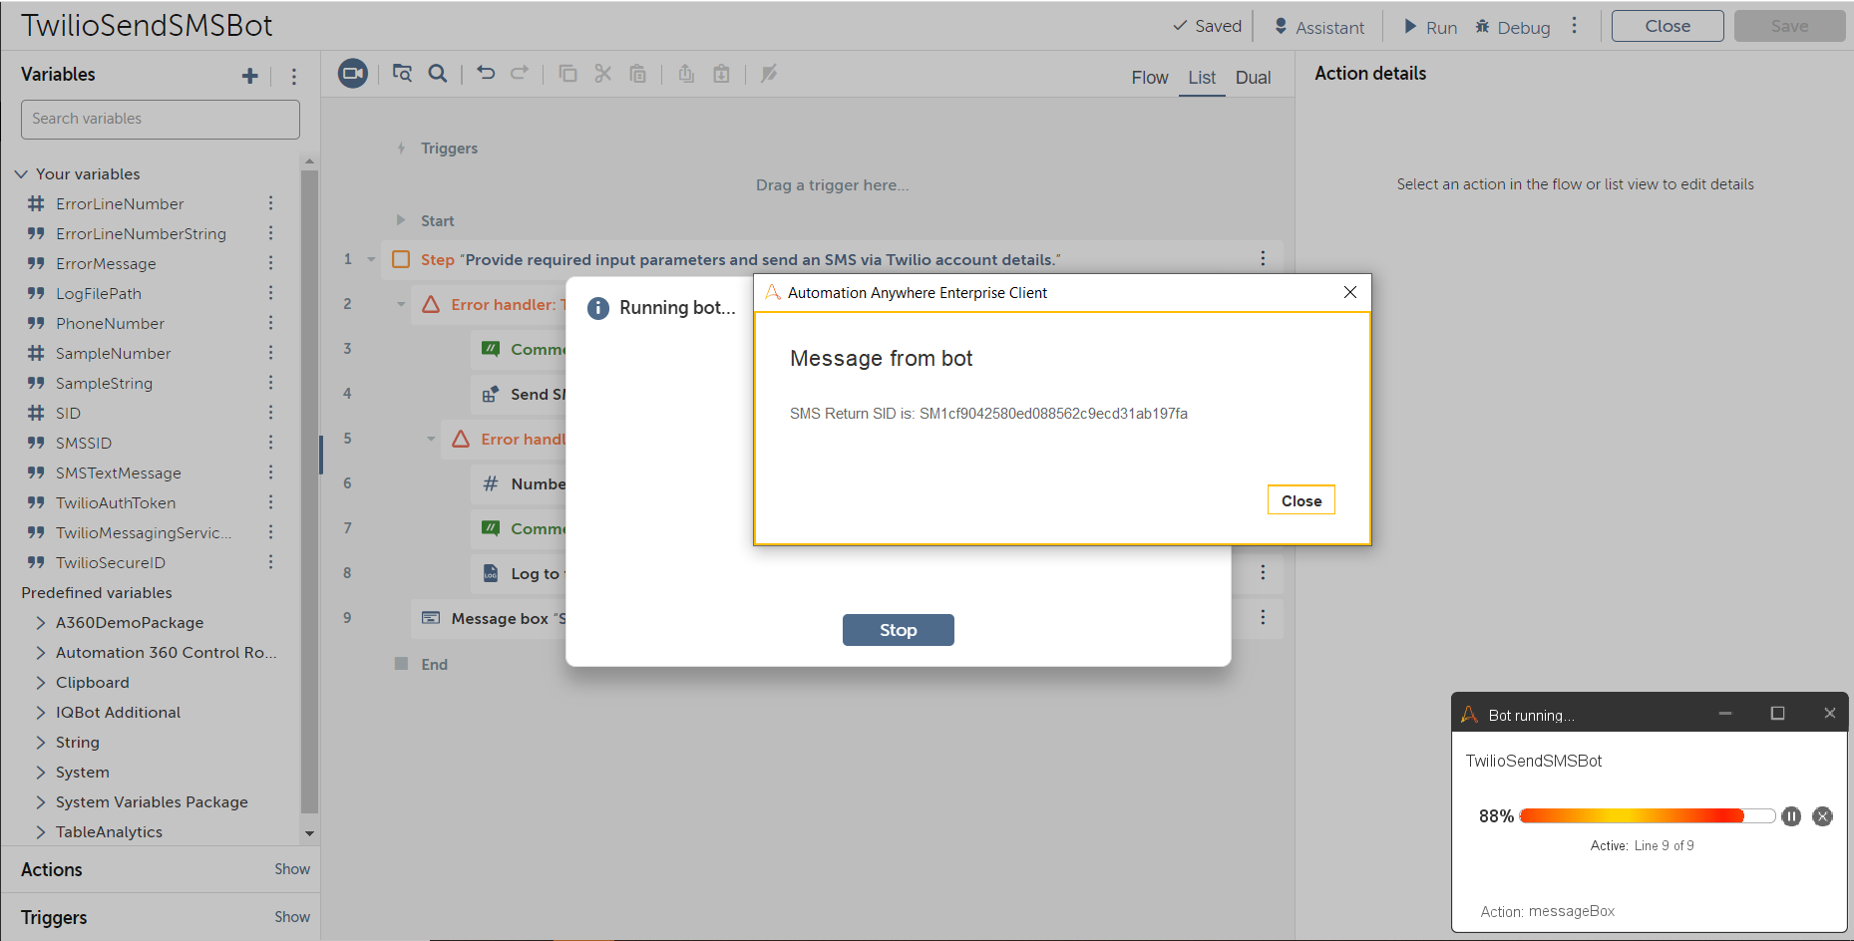Collapse the Error handler on line 5

431,439
